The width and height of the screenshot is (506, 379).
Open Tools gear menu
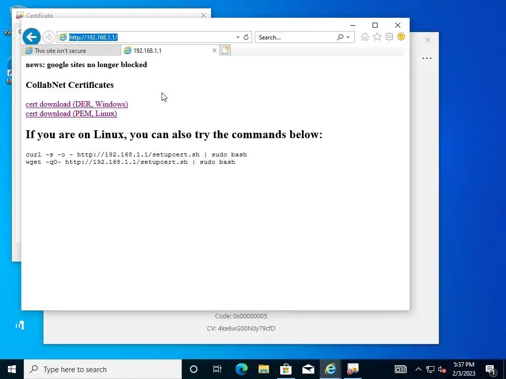click(389, 37)
